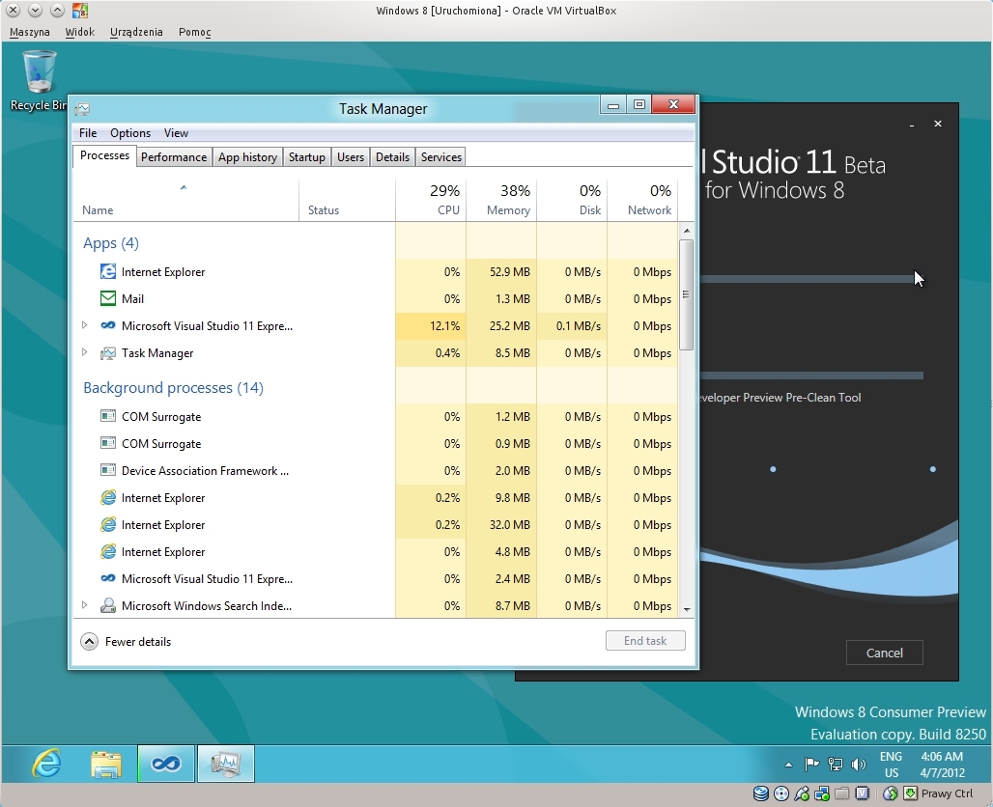The height and width of the screenshot is (807, 993).
Task: Switch to the Services tab
Action: click(441, 157)
